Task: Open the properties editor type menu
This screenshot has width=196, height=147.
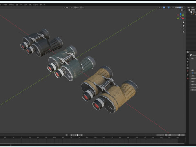Action: coord(188,52)
